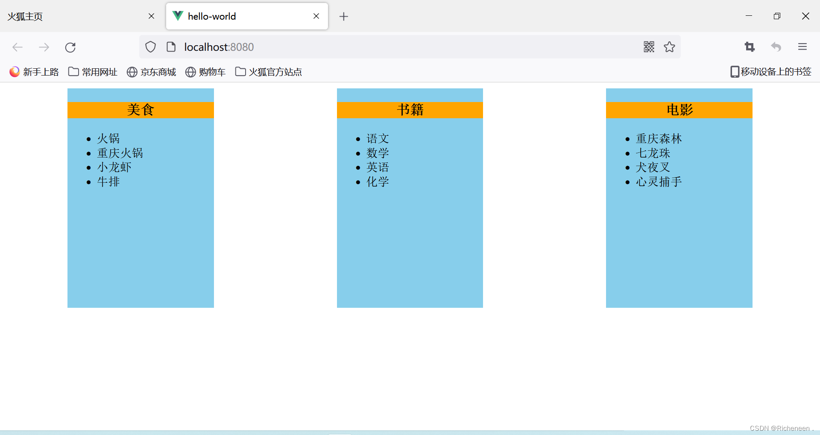This screenshot has height=435, width=820.
Task: Switch to the 火狐主页 tab
Action: pyautogui.click(x=81, y=16)
